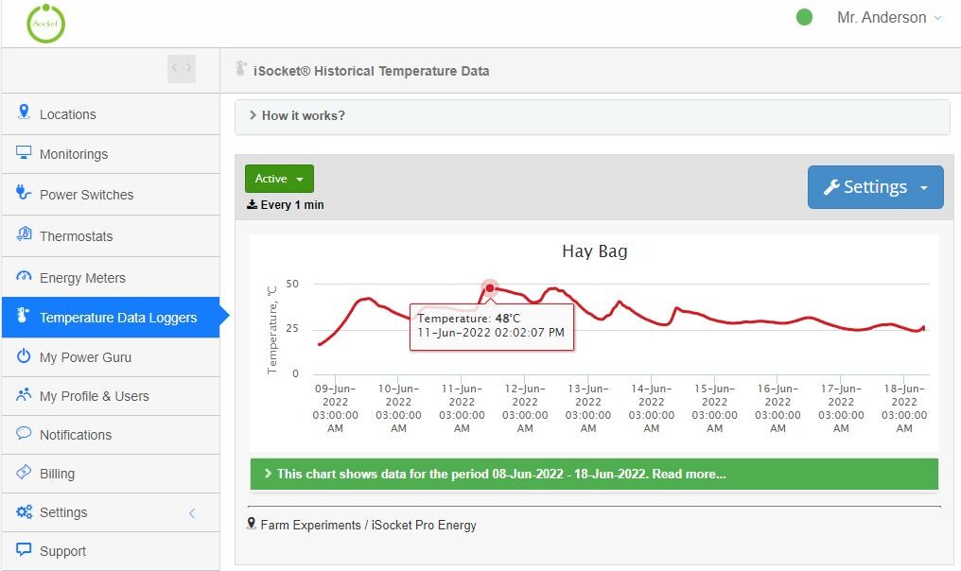The height and width of the screenshot is (571, 961).
Task: Click the download icon beside Every 1 min
Action: 252,204
